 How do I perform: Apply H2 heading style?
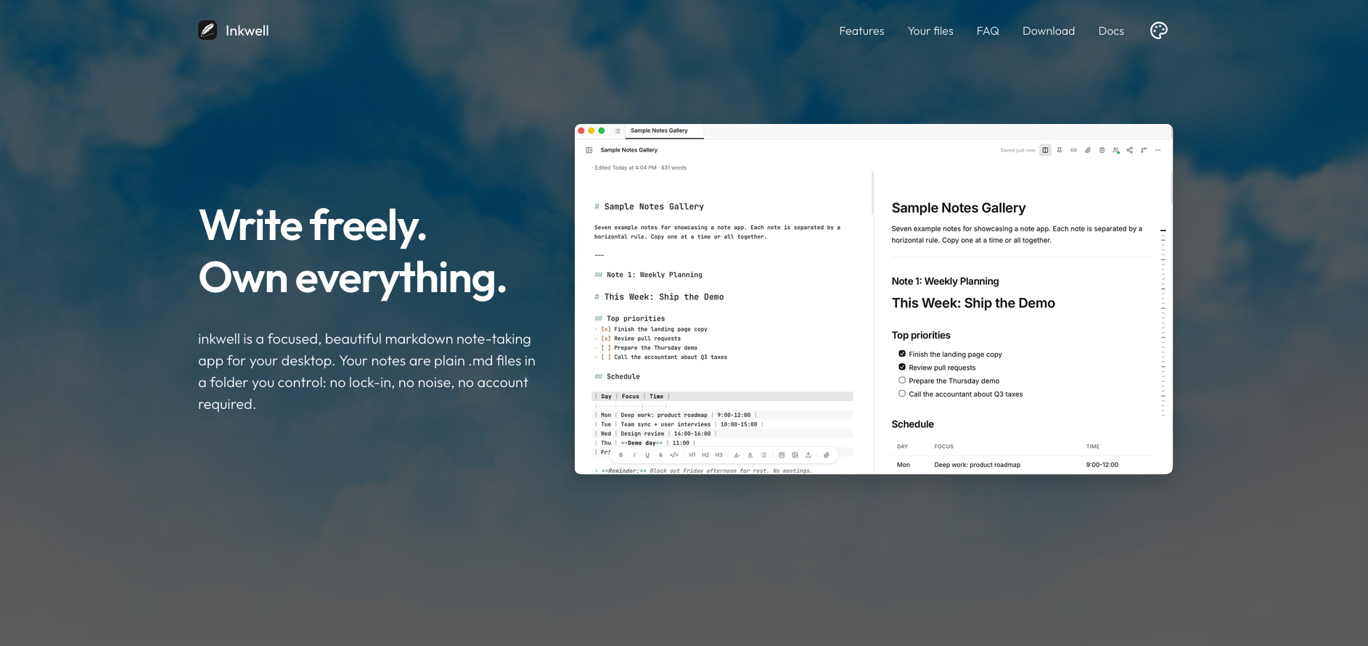[705, 455]
